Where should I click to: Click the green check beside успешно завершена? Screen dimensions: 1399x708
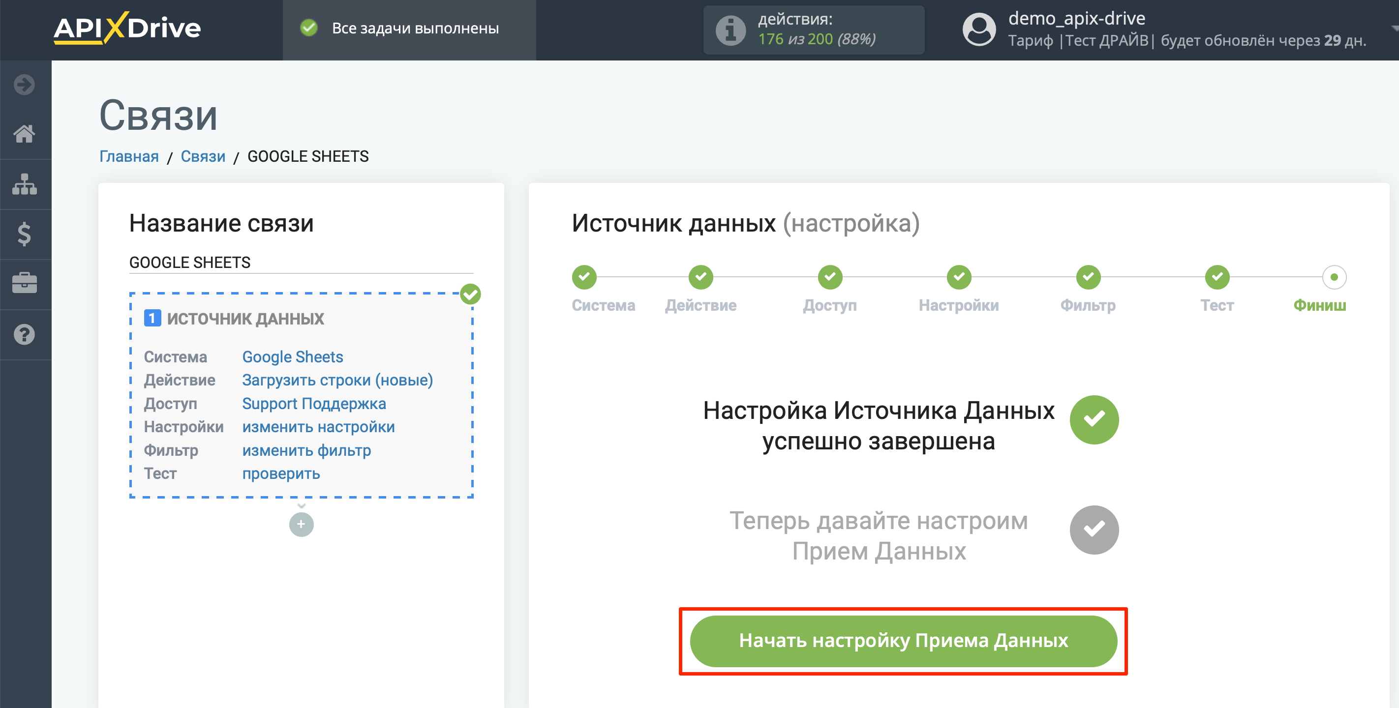[x=1094, y=420]
